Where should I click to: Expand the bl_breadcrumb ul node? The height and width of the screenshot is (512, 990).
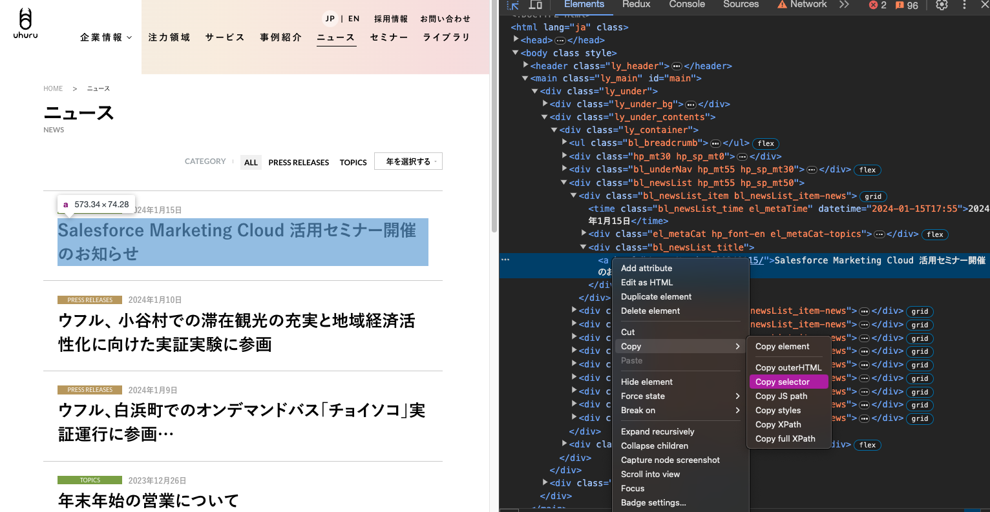click(564, 143)
